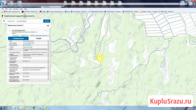Click the cadastral quarter number link
This screenshot has width=196, height=110.
point(27,45)
